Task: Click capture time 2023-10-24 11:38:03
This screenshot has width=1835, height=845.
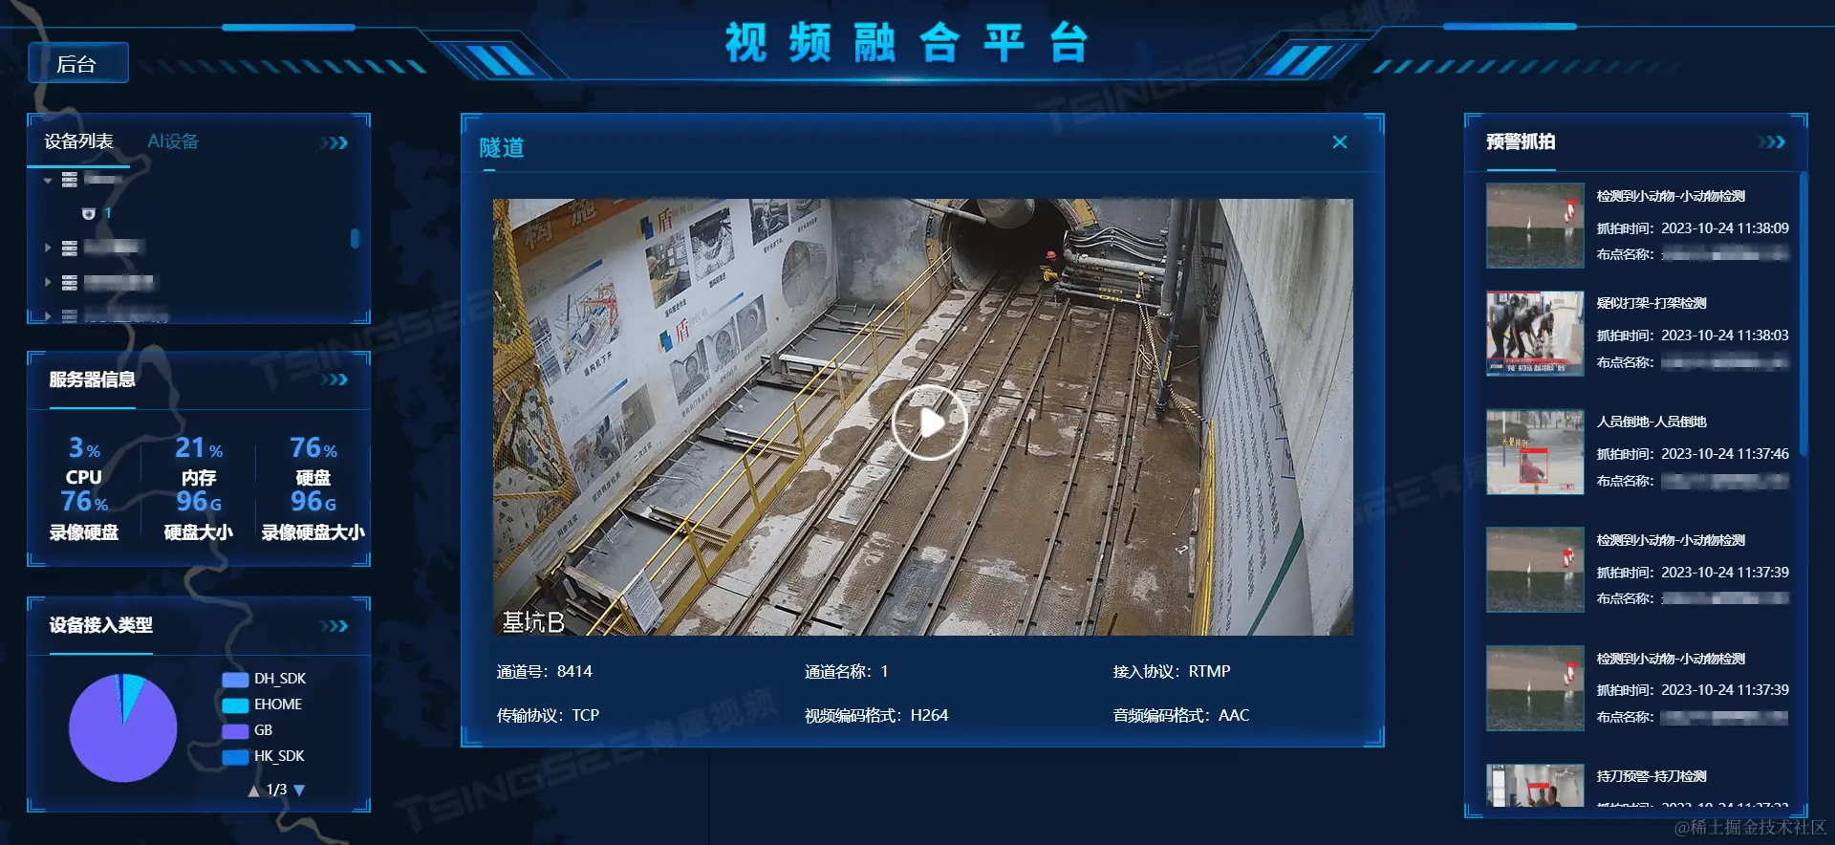Action: (1725, 336)
